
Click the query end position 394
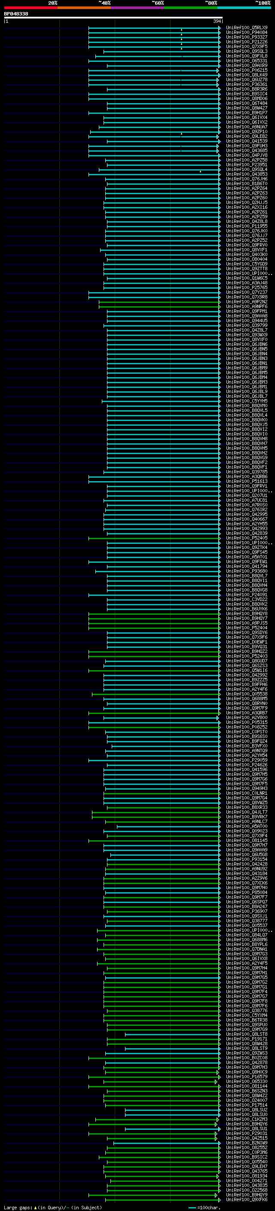pos(217,21)
